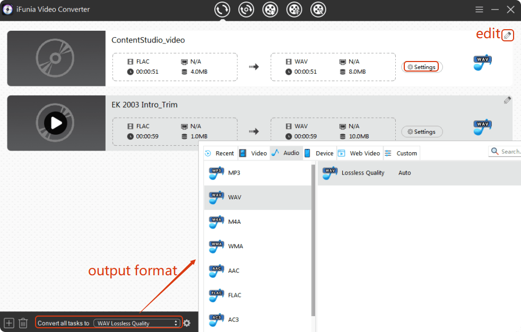This screenshot has height=332, width=521.
Task: Expand the WAV Lossless Quality dropdown
Action: (x=137, y=323)
